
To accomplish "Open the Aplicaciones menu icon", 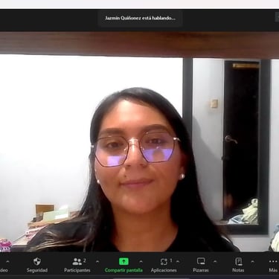I will click(x=164, y=262).
